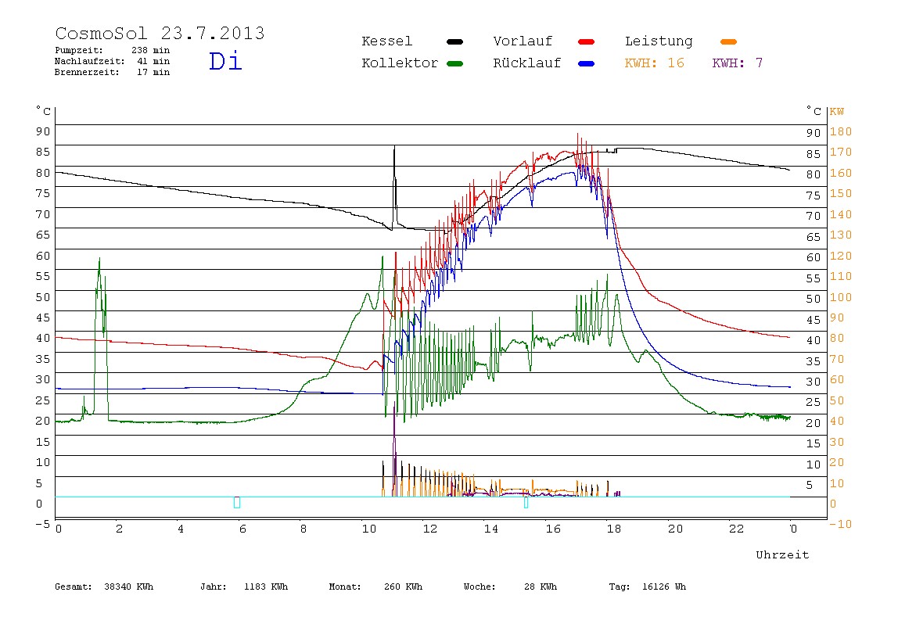Click the 'Kessel' legend label

pyautogui.click(x=386, y=41)
